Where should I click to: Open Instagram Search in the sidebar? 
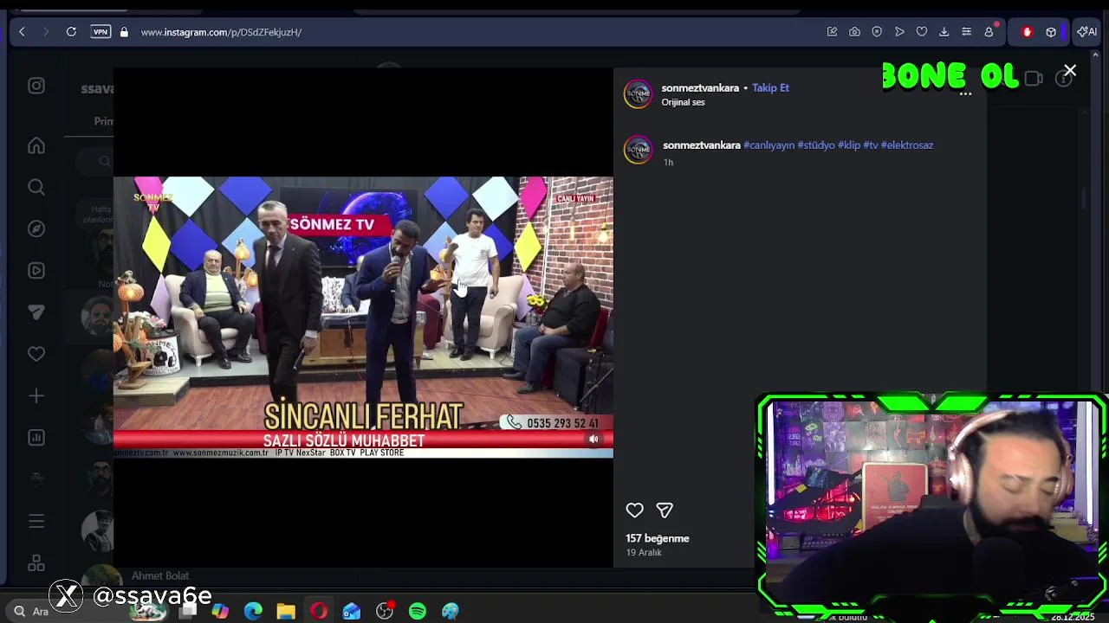coord(36,187)
